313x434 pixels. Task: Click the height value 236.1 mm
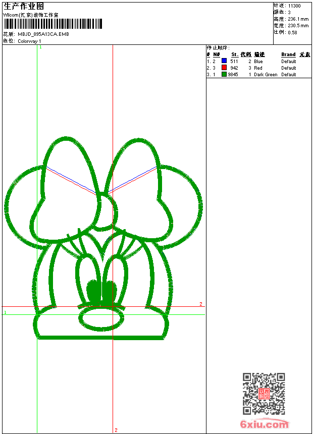[x=298, y=19]
